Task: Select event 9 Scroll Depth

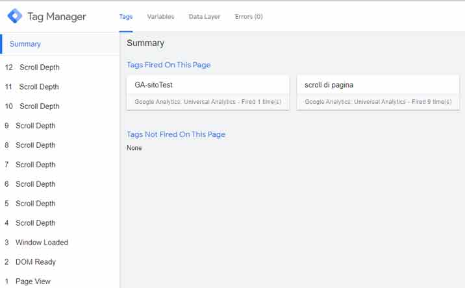Action: tap(60, 126)
